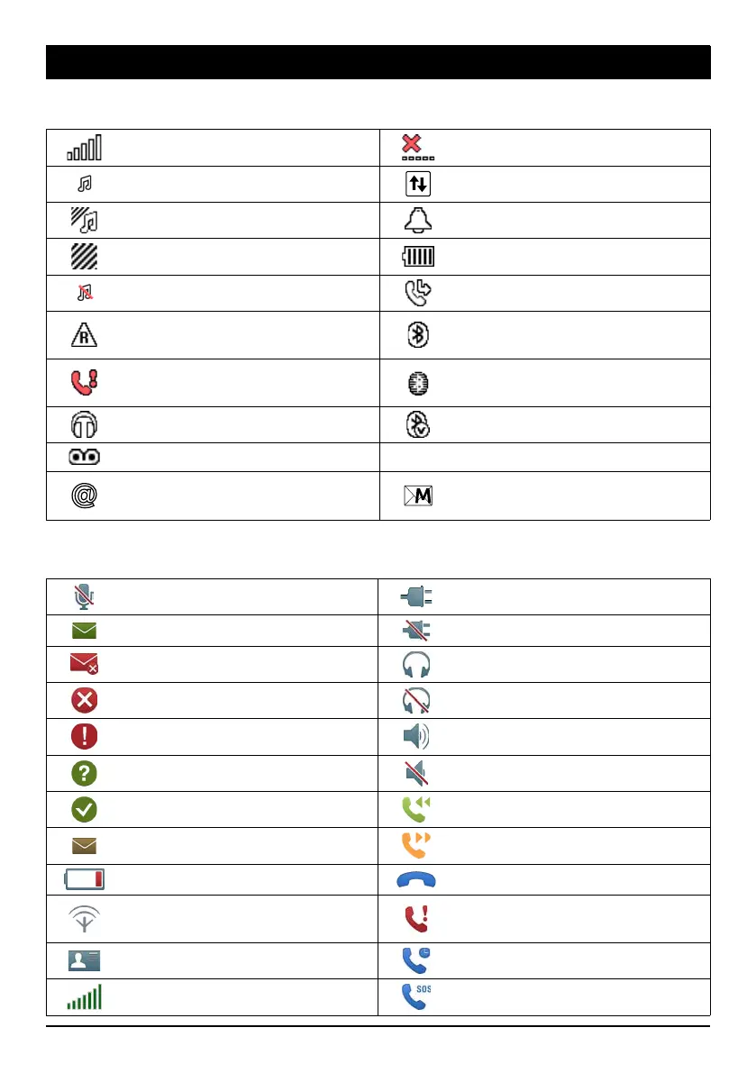
Task: Click the blue SOS emergency call icon
Action: click(416, 996)
